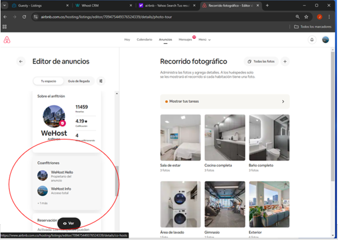Image resolution: width=338 pixels, height=240 pixels.
Task: Open the Baño completo photo thumbnail
Action: pos(269,137)
